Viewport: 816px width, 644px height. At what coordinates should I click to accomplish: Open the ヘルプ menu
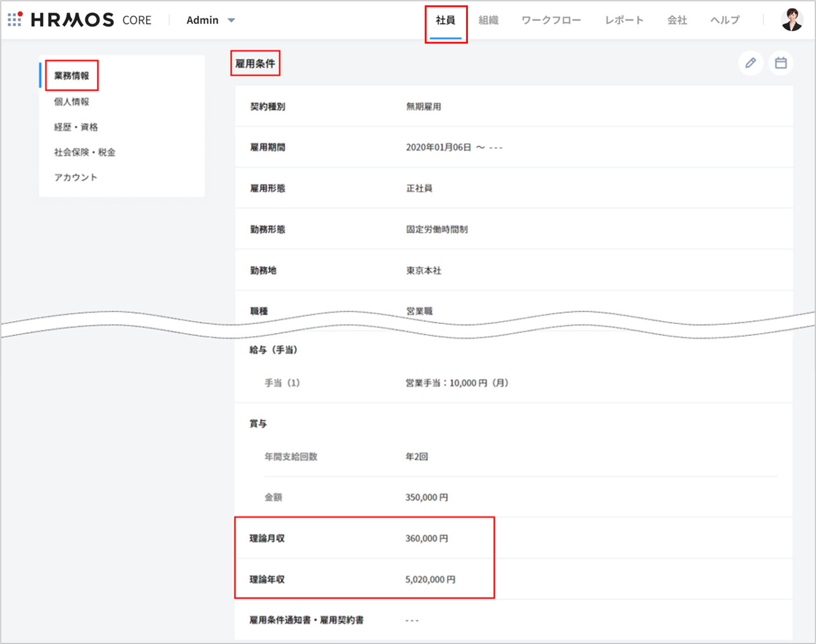725,21
